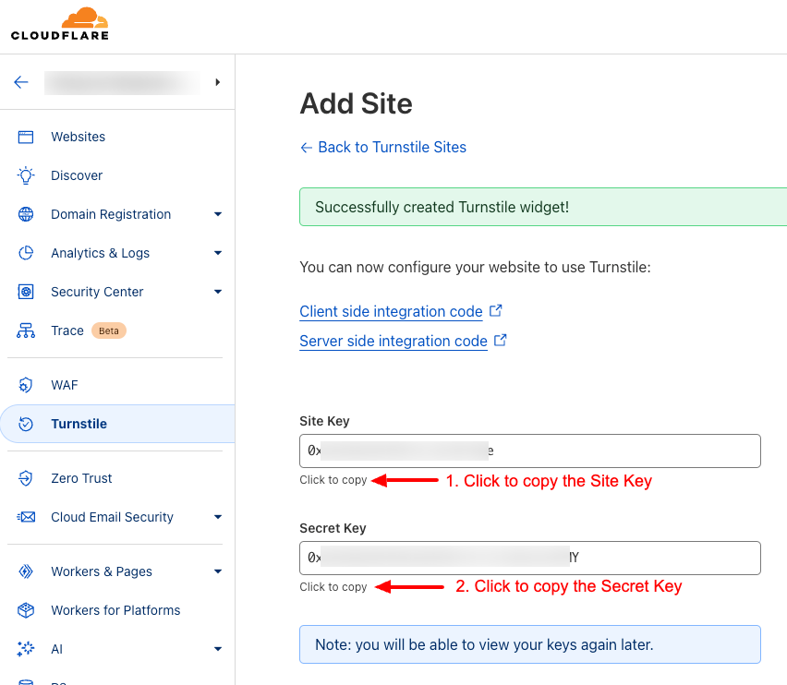Click 'Click to copy' under Site Key

[333, 480]
